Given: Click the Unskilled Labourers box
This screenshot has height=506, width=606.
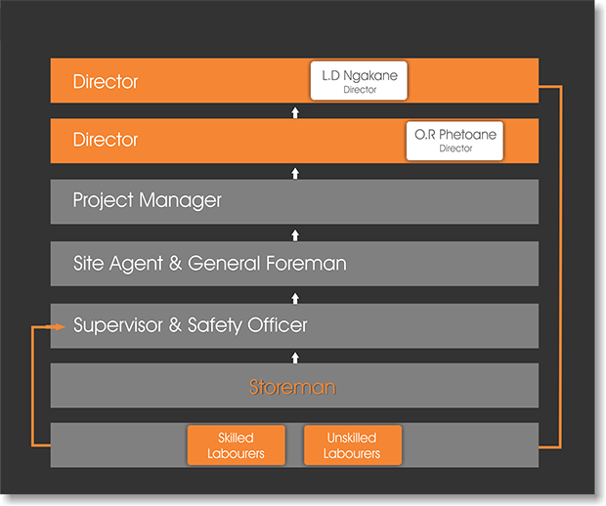Looking at the screenshot, I should tap(351, 445).
